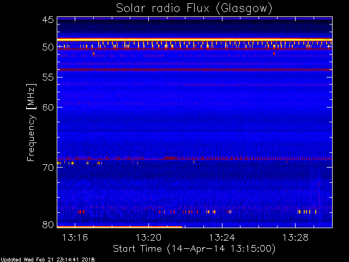Select the 70 frequency tick label
Screen dimensions: 349x262
point(48,168)
